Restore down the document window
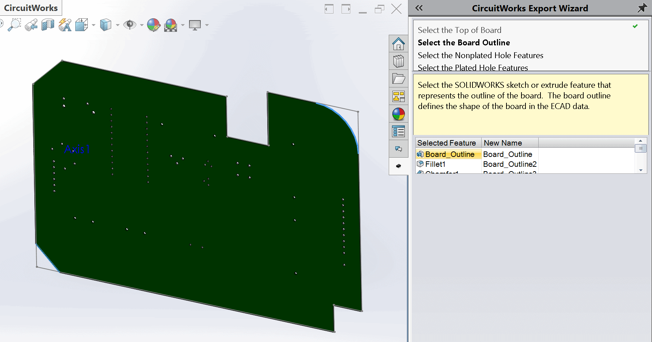 380,8
